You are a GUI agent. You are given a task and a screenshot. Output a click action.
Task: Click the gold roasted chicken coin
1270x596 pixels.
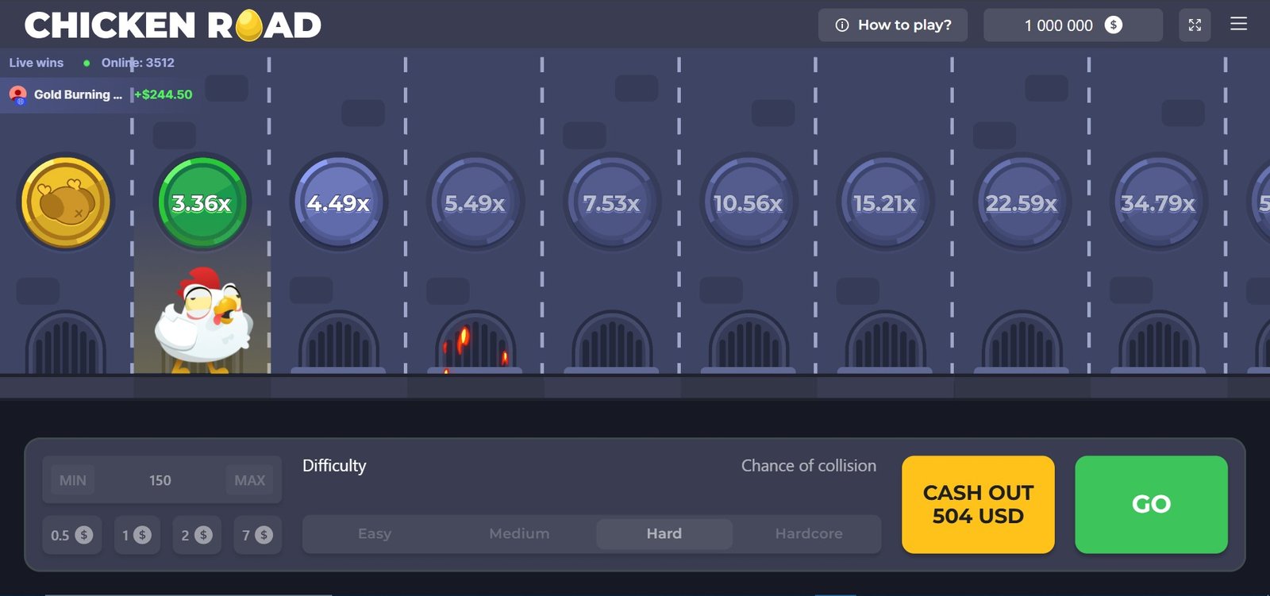[66, 202]
